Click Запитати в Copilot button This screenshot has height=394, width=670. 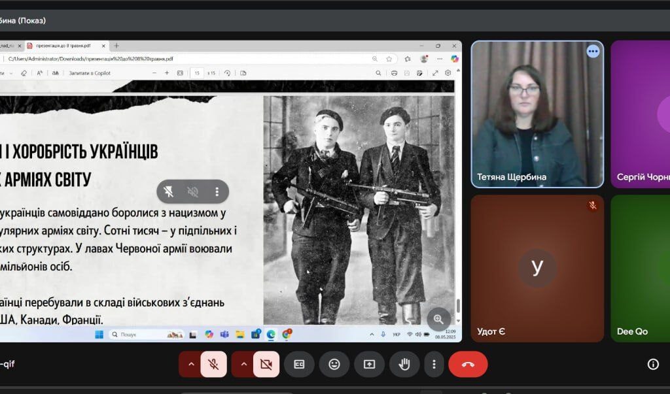tap(89, 73)
